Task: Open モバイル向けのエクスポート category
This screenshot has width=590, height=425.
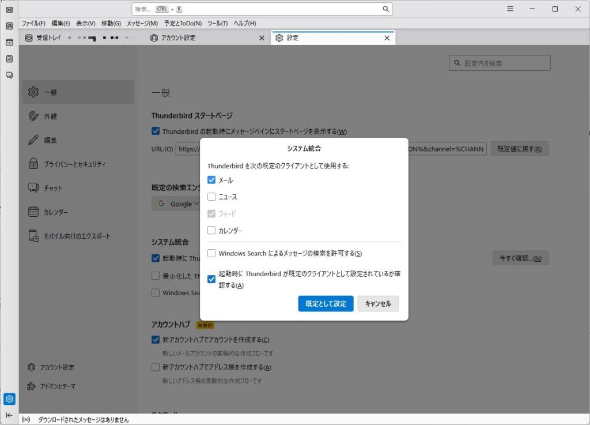Action: (78, 236)
